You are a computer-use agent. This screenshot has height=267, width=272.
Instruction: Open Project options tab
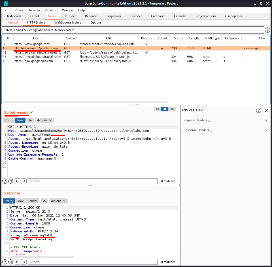(206, 16)
